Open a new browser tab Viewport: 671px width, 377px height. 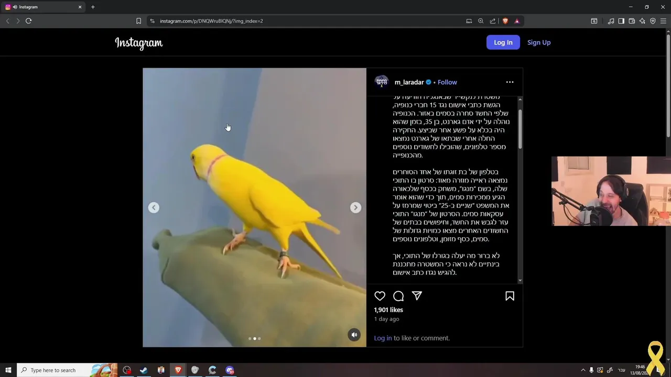(x=93, y=7)
